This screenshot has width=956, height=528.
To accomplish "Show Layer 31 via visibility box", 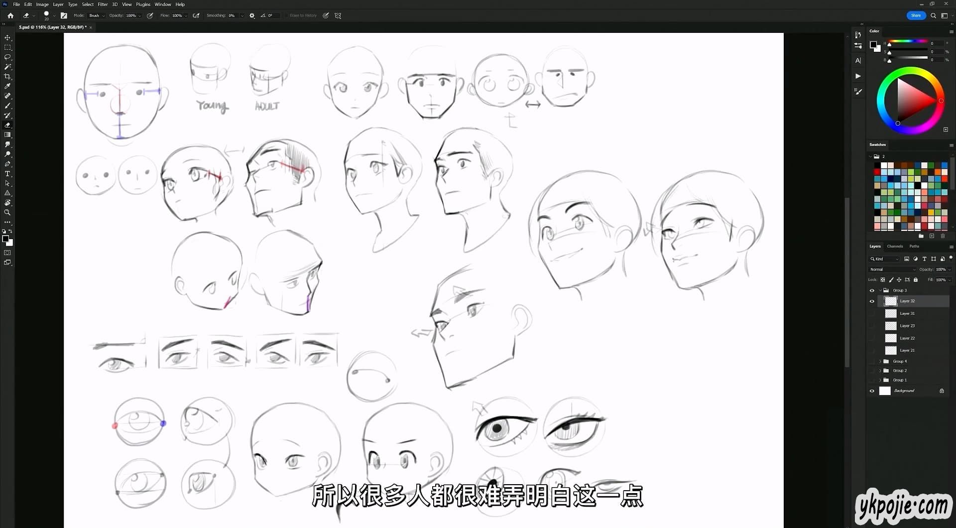I will tap(872, 314).
